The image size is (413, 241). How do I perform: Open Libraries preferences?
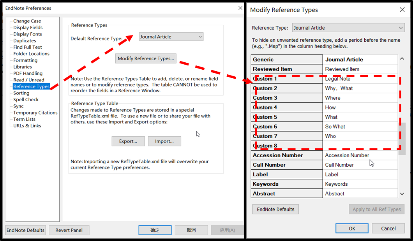[x=23, y=67]
